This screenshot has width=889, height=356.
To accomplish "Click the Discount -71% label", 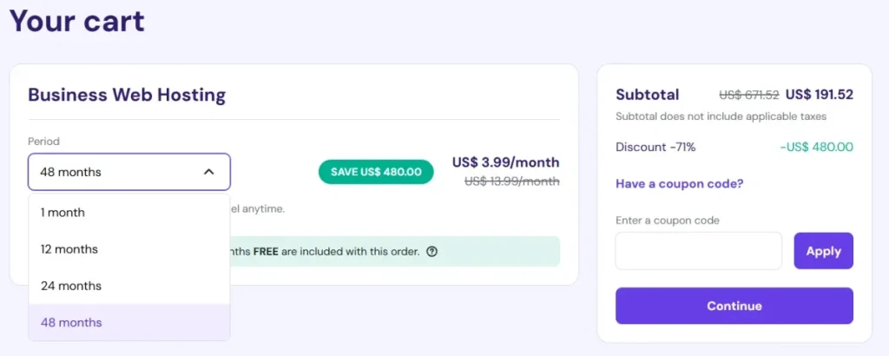I will [655, 147].
